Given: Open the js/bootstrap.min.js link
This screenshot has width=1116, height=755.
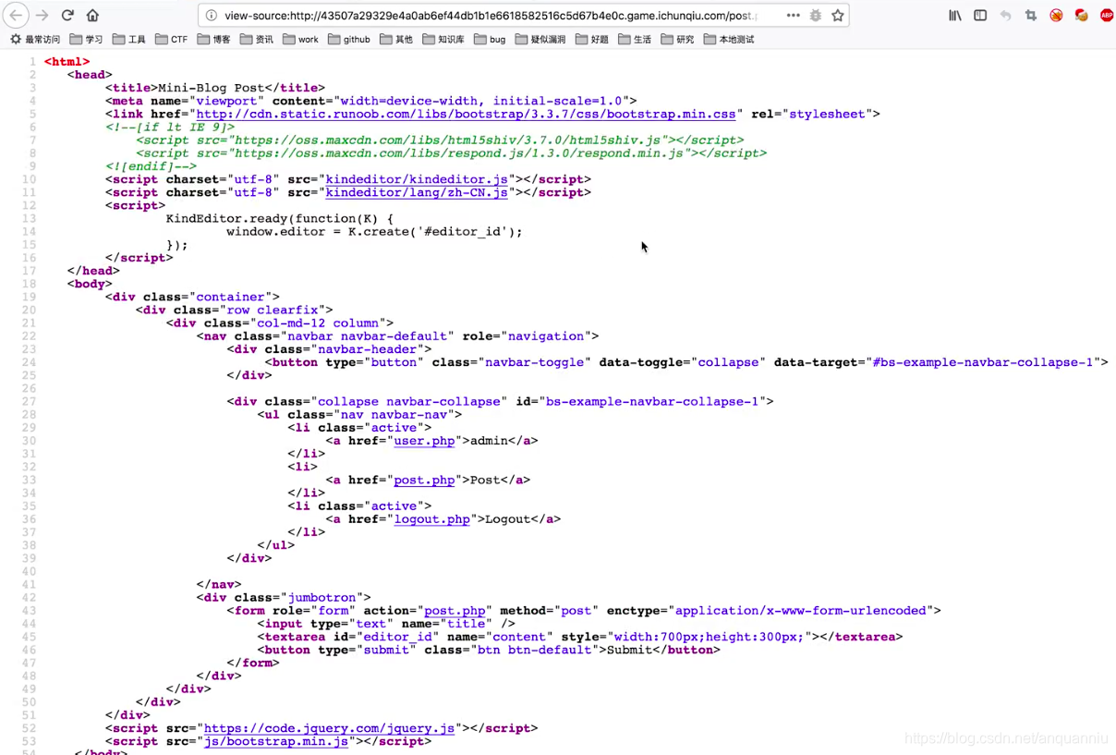Looking at the screenshot, I should pyautogui.click(x=275, y=741).
